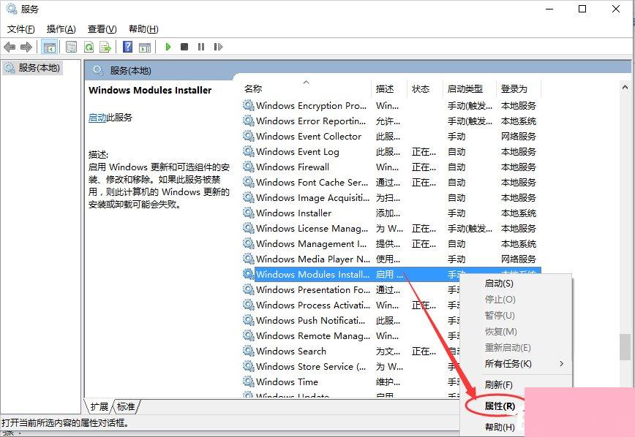Click the Windows License Manag... gear icon
The width and height of the screenshot is (635, 437).
[248, 229]
